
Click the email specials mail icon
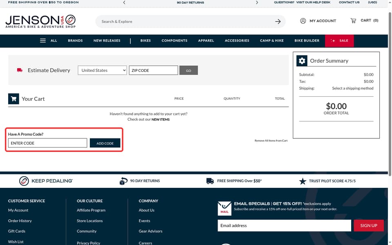[x=224, y=208]
